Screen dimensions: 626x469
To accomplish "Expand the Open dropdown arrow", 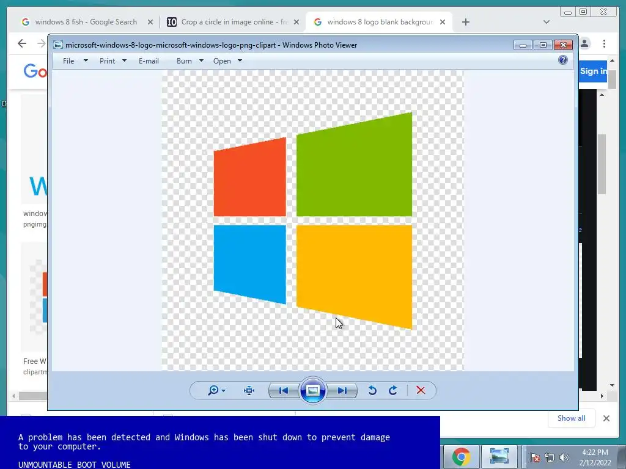I will click(240, 60).
